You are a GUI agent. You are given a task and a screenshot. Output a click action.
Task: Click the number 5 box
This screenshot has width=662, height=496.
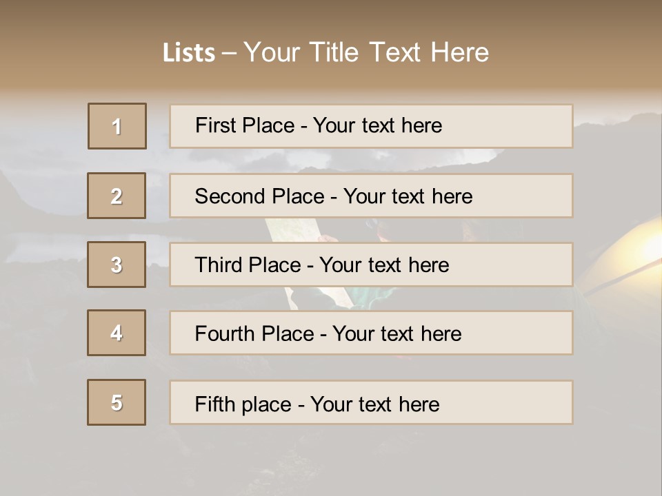pyautogui.click(x=117, y=402)
